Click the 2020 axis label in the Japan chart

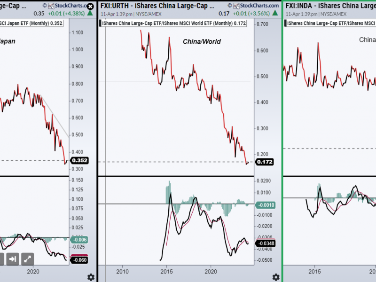tap(33, 272)
